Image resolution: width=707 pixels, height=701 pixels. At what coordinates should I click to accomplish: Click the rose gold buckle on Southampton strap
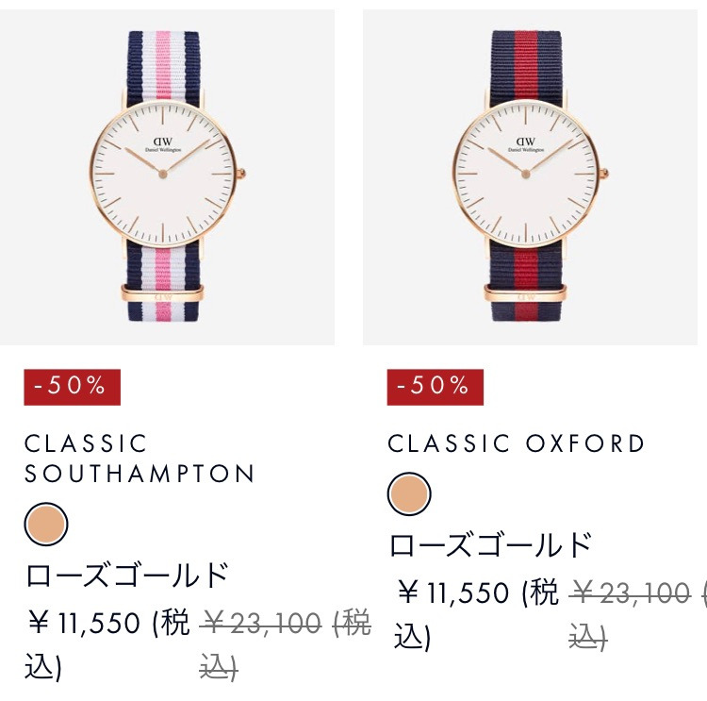pyautogui.click(x=162, y=293)
